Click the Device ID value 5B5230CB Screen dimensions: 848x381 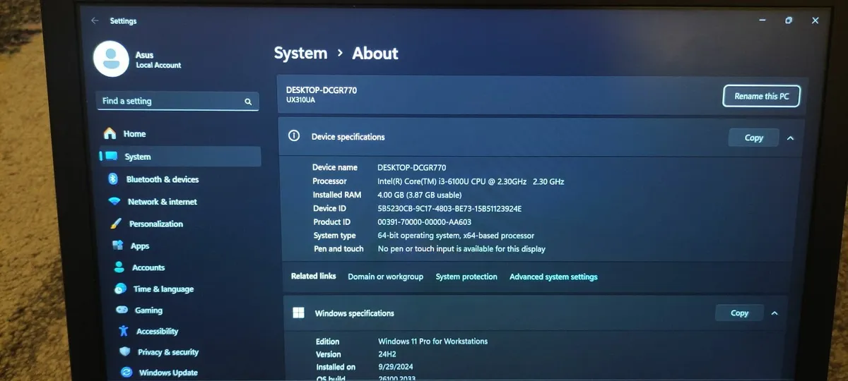pyautogui.click(x=449, y=208)
